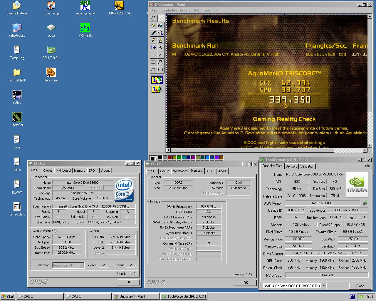
Task: Choose the straight Line tool in Paint
Action: [153, 55]
